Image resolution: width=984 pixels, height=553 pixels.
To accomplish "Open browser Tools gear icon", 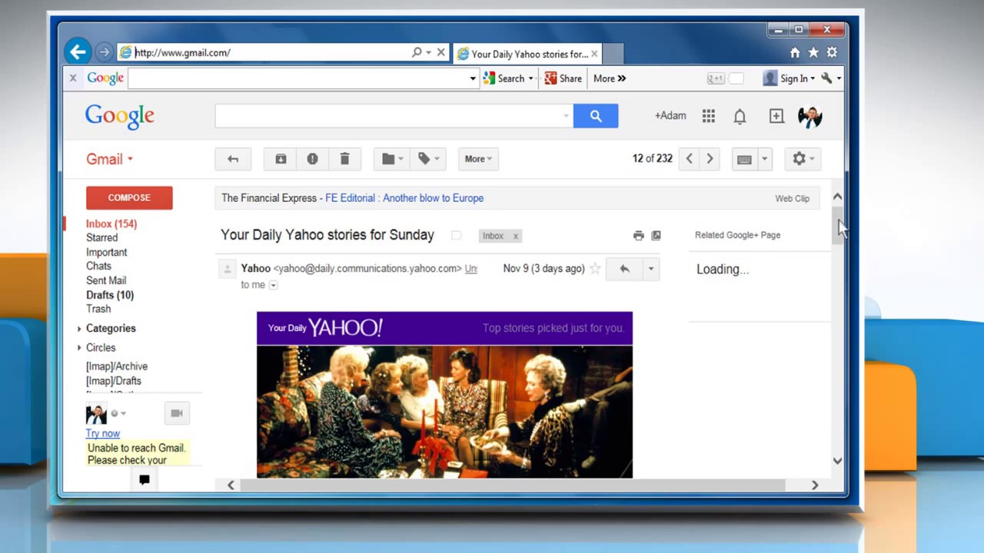I will (x=832, y=52).
